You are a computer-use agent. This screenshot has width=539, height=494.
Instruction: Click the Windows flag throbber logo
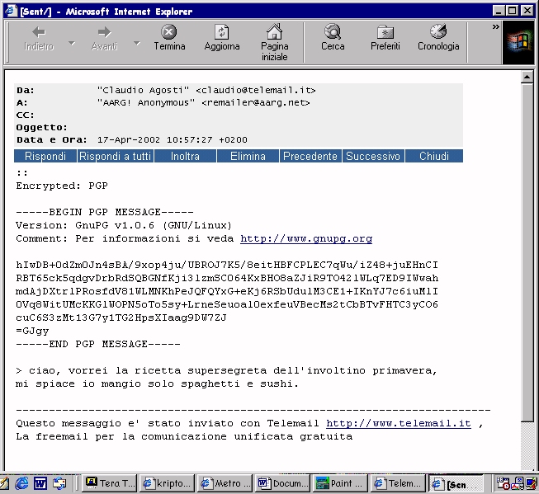pyautogui.click(x=518, y=43)
